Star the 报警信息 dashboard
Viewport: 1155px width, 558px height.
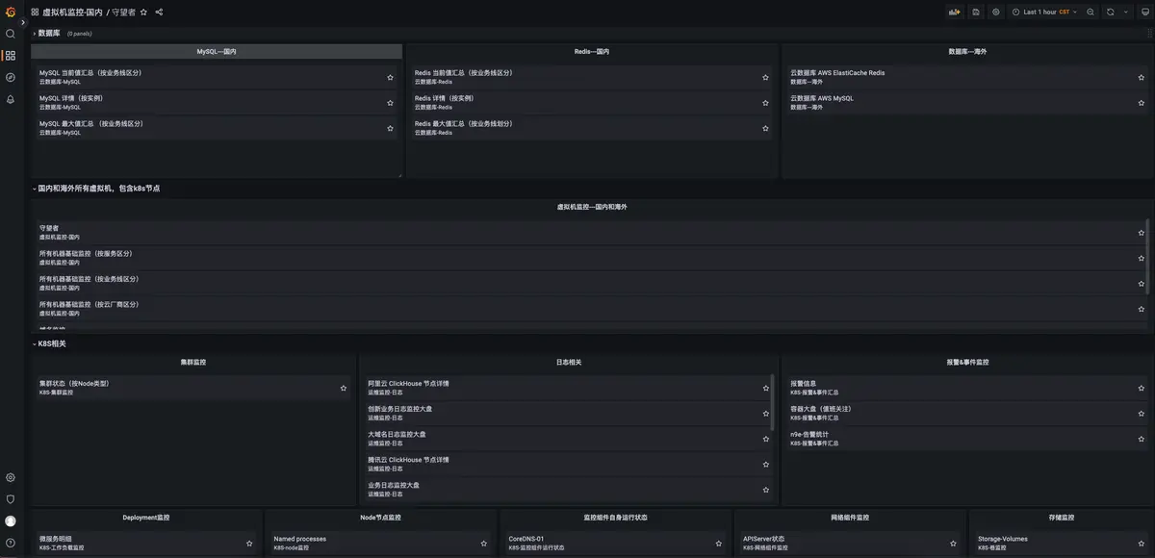coord(1142,388)
